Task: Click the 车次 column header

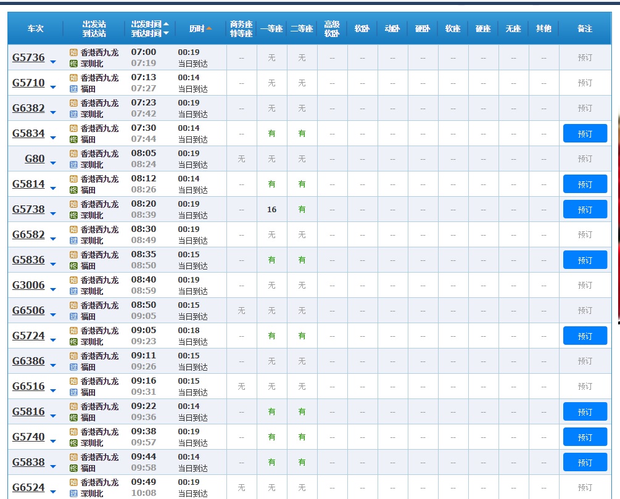Action: [x=35, y=28]
